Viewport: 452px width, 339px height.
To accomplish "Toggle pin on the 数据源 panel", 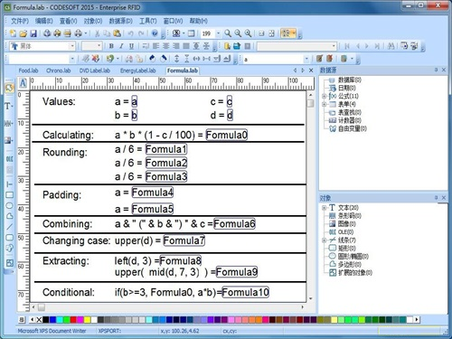I will coord(436,70).
